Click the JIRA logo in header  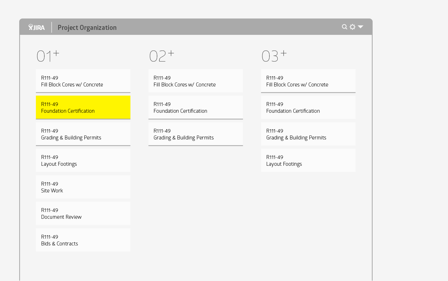click(x=37, y=27)
